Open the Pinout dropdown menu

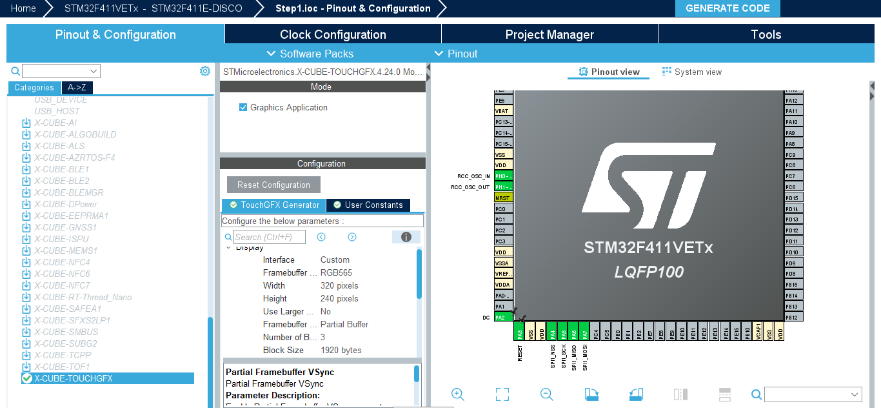point(456,54)
